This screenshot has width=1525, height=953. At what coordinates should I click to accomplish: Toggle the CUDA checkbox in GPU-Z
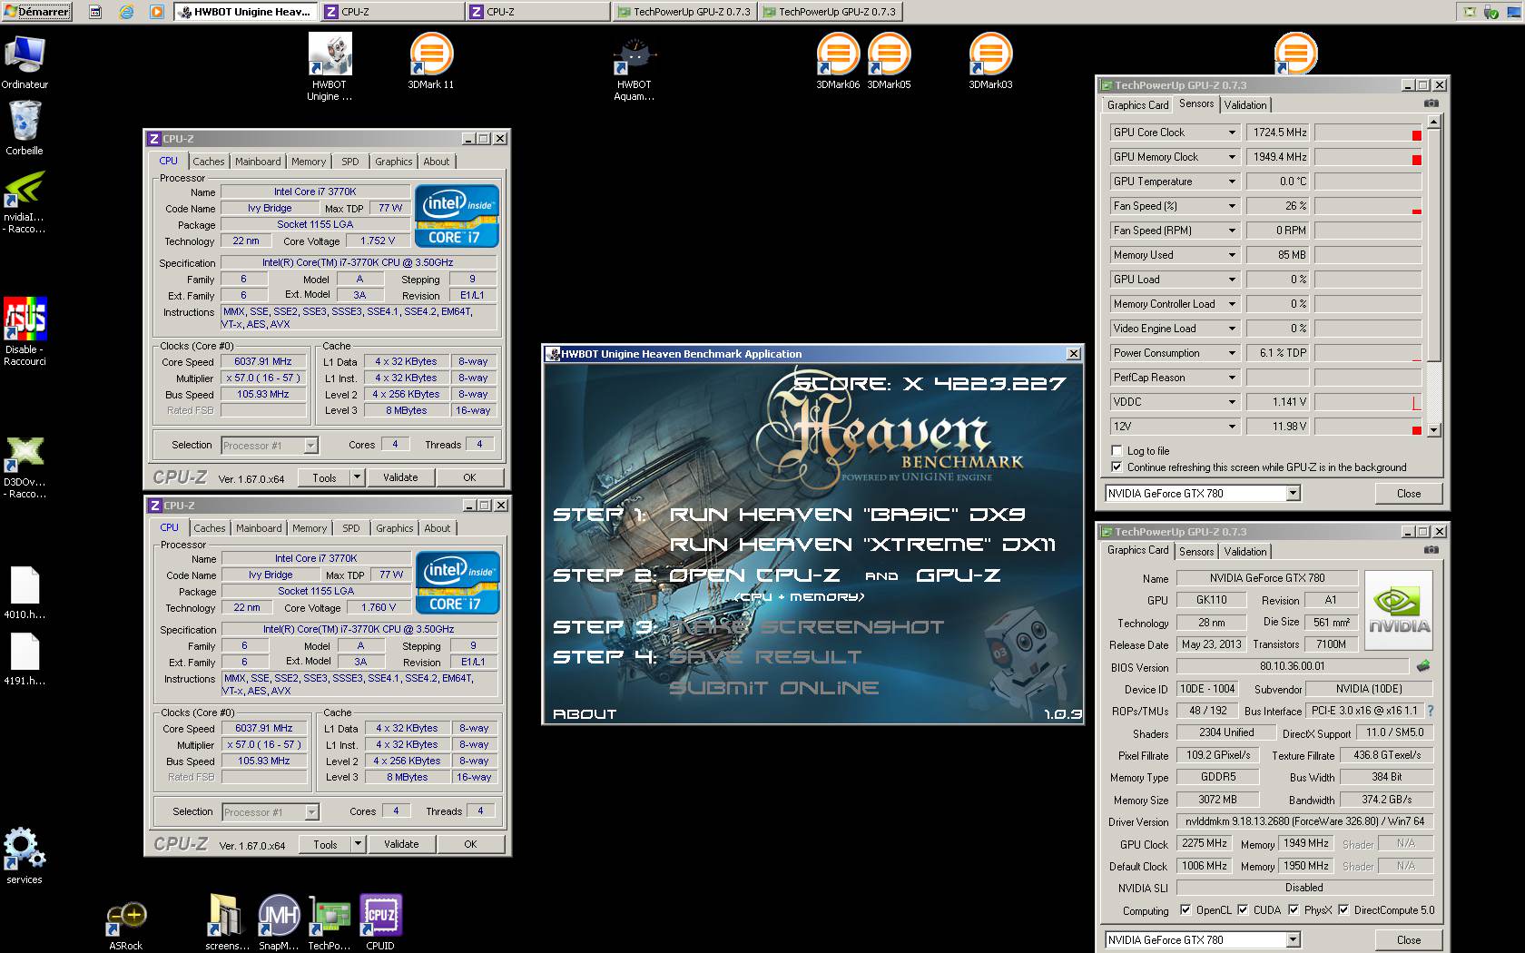pos(1242,909)
